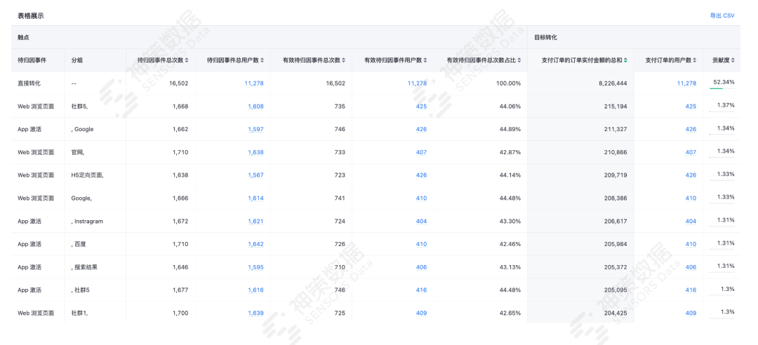Sort by 待归因事件总用户数 column sort icon
Viewport: 758px width, 345px height.
[x=262, y=60]
